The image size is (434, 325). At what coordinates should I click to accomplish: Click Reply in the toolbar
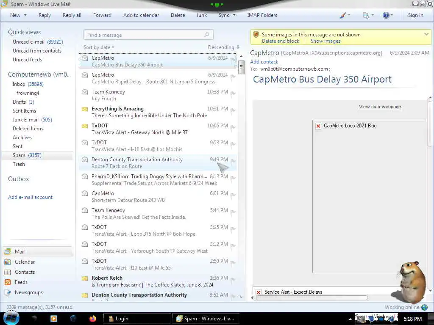45,15
